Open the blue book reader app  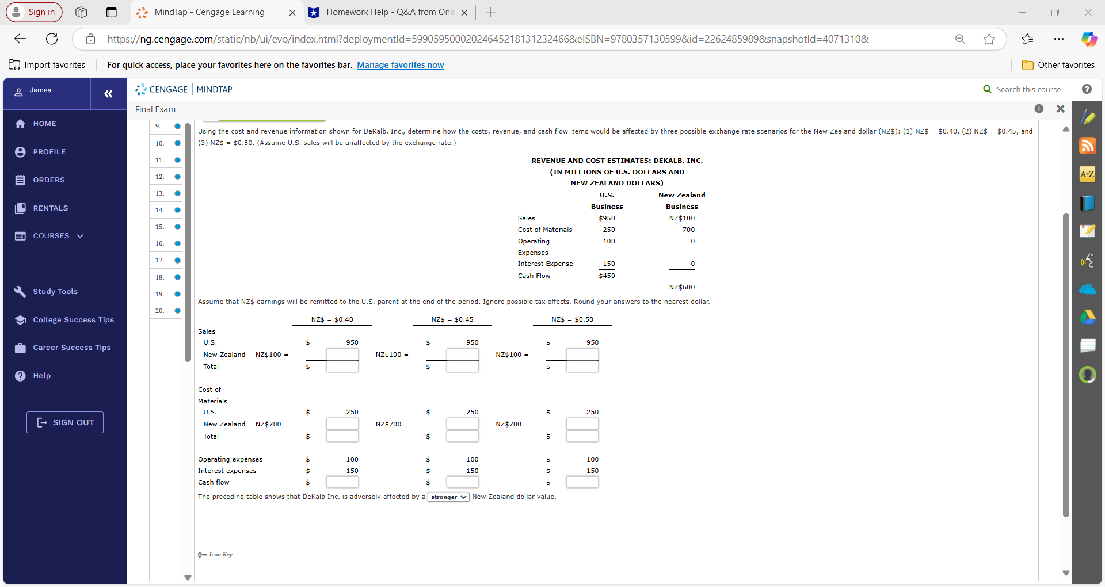(1088, 203)
